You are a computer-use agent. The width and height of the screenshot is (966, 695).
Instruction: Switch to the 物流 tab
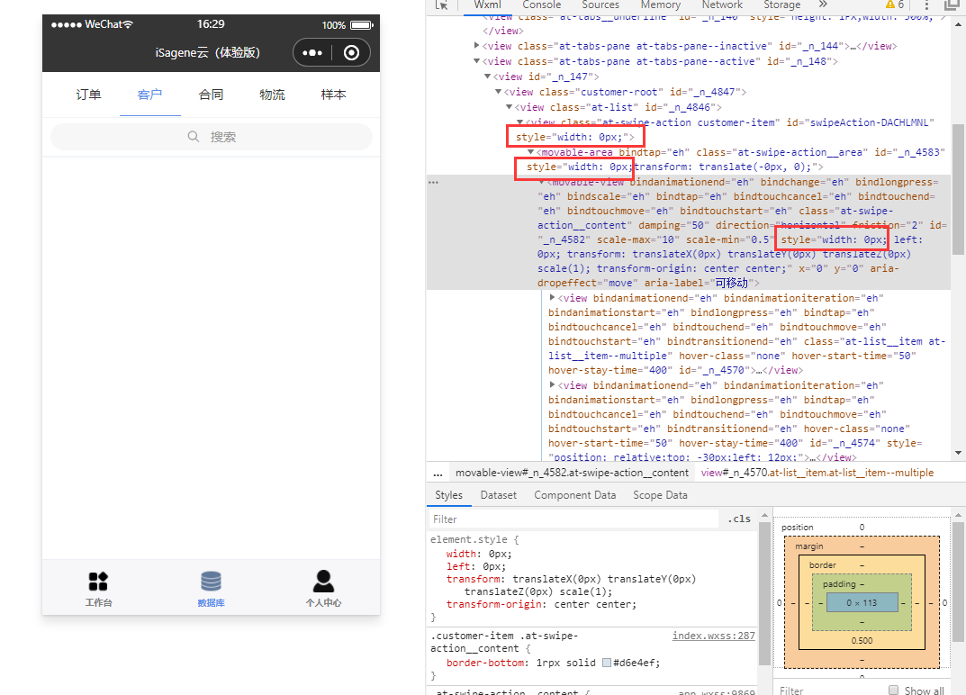point(272,95)
